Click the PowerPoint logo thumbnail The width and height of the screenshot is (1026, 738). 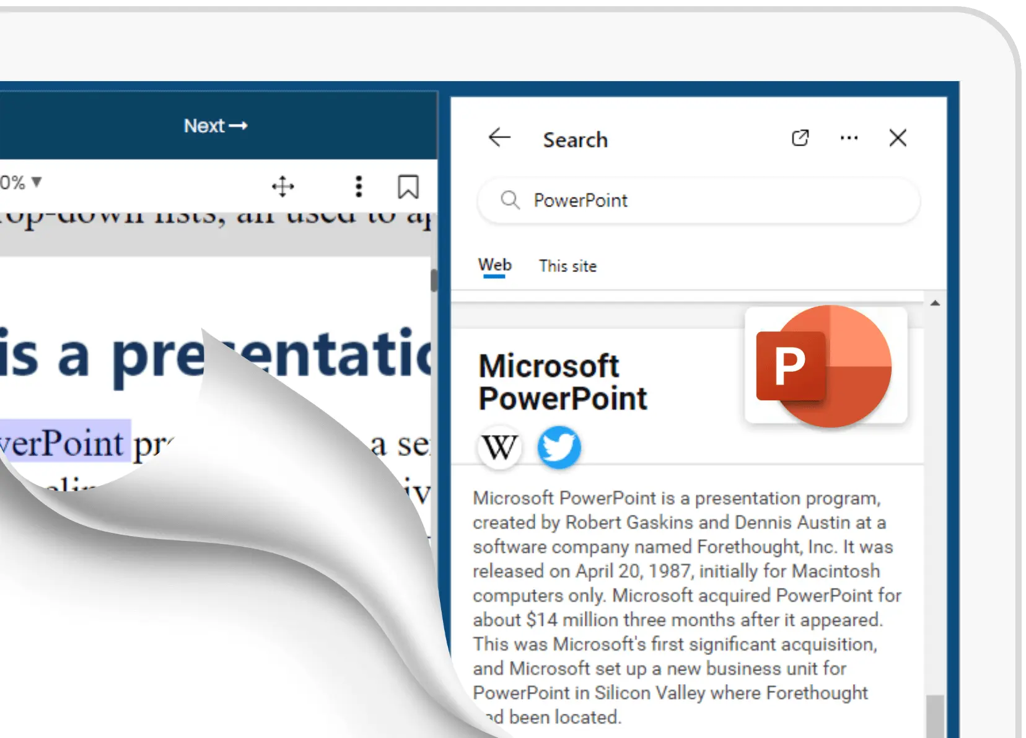click(825, 366)
